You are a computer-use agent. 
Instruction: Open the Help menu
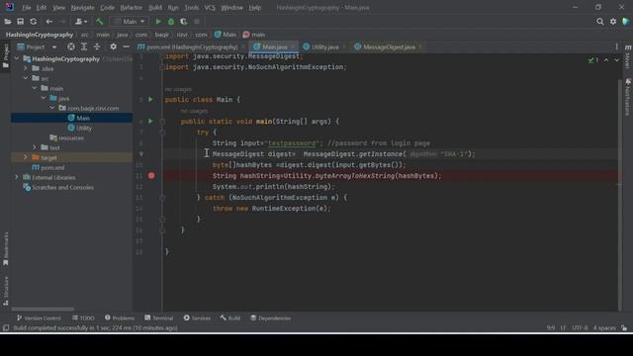pos(255,8)
